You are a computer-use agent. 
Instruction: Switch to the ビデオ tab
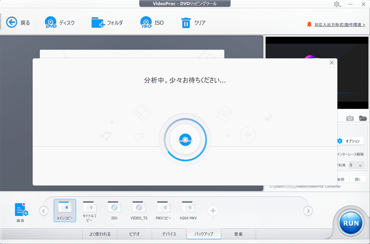[134, 234]
